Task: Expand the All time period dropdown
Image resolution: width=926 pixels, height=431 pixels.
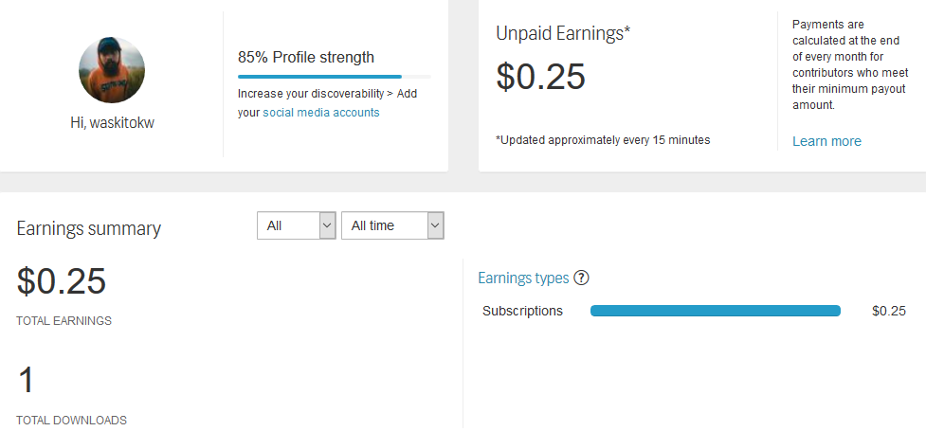Action: (392, 225)
